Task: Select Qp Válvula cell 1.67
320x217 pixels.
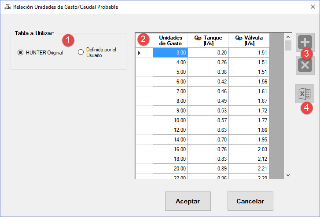Action: 249,101
